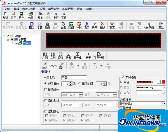Enable the 播放时效 checkbox
The height and width of the screenshot is (132, 168).
click(x=46, y=89)
